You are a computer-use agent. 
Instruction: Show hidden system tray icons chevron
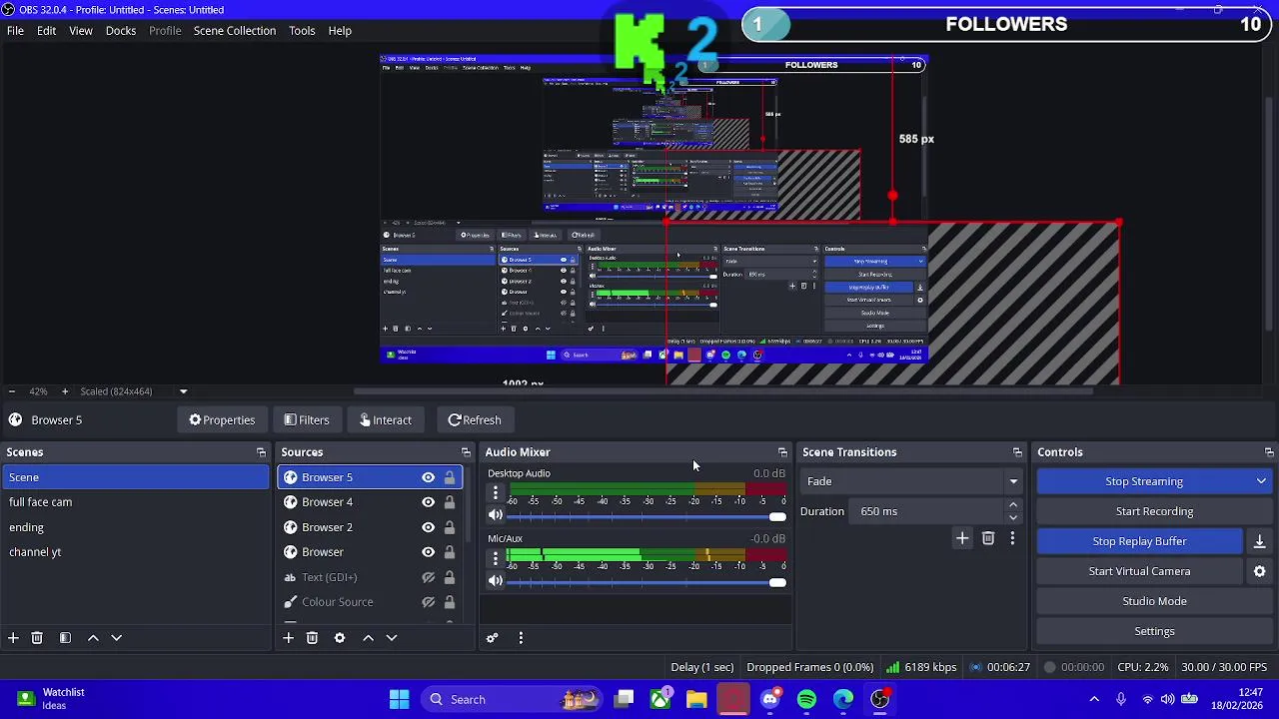coord(1094,699)
